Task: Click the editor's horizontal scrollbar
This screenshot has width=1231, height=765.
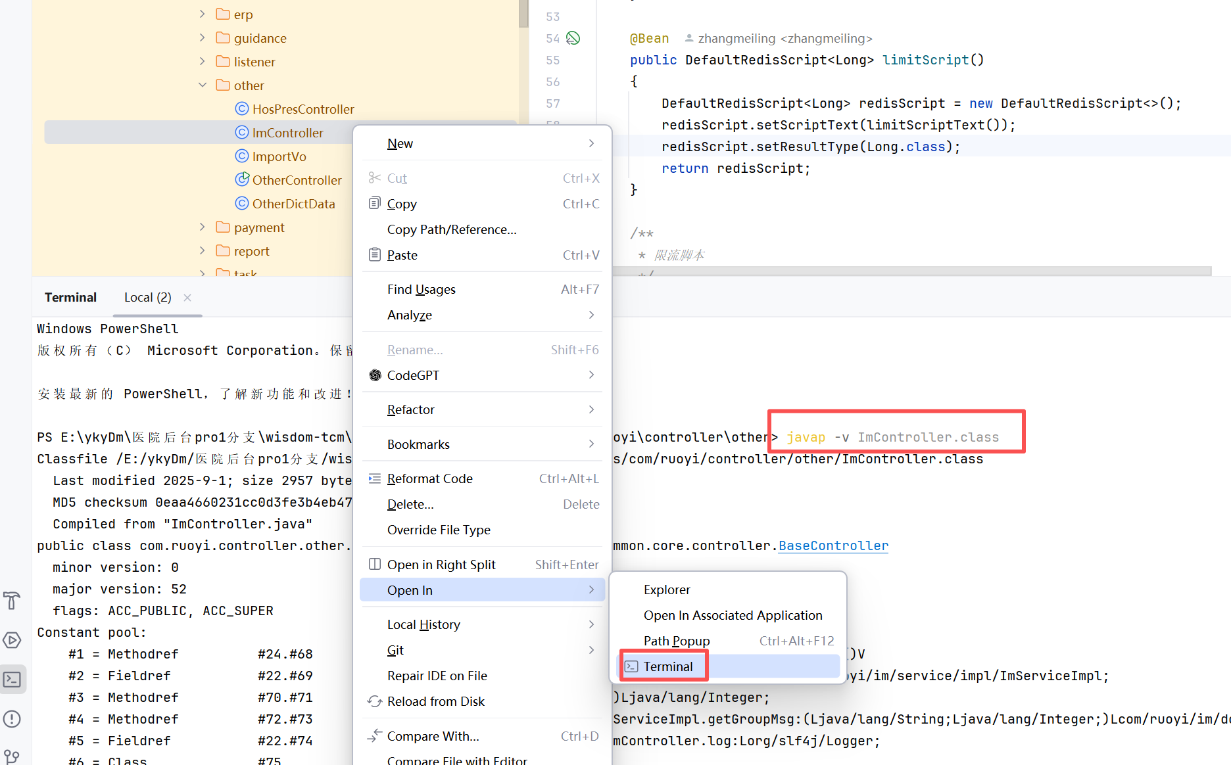Action: click(x=911, y=271)
